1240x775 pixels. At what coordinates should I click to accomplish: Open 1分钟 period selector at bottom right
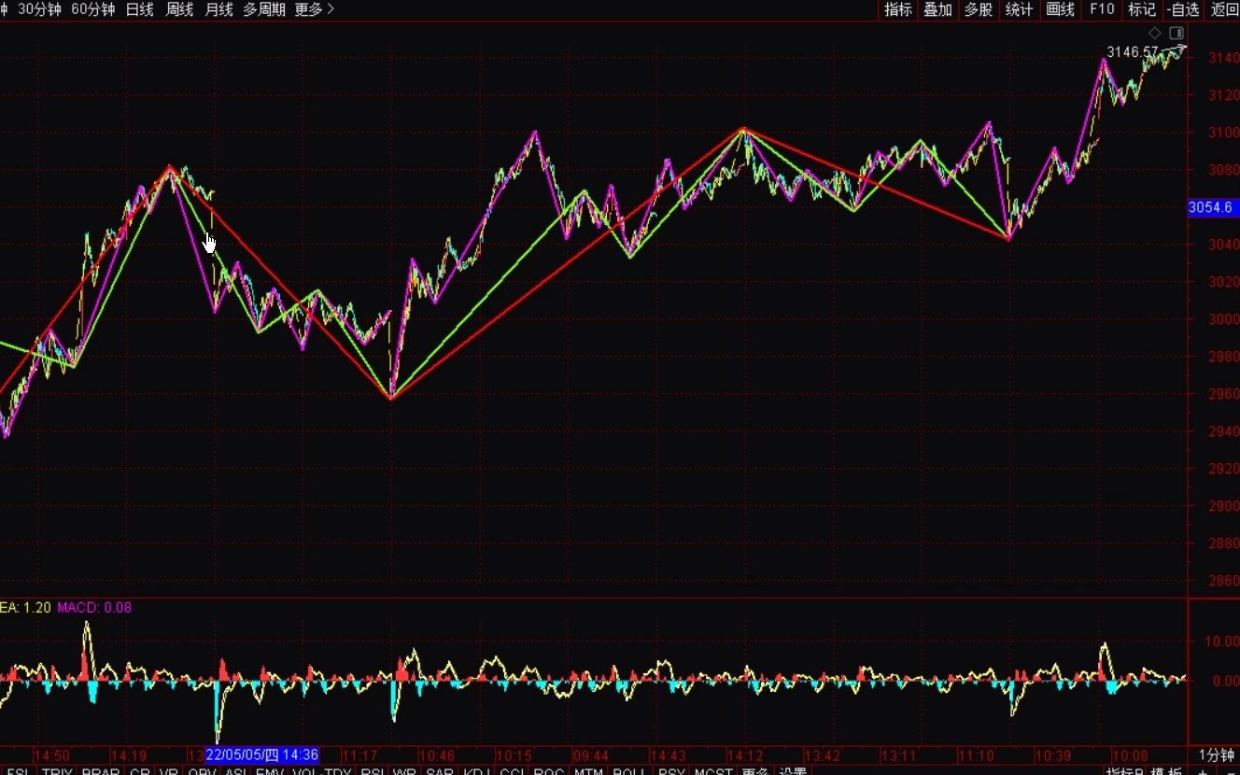point(1216,754)
